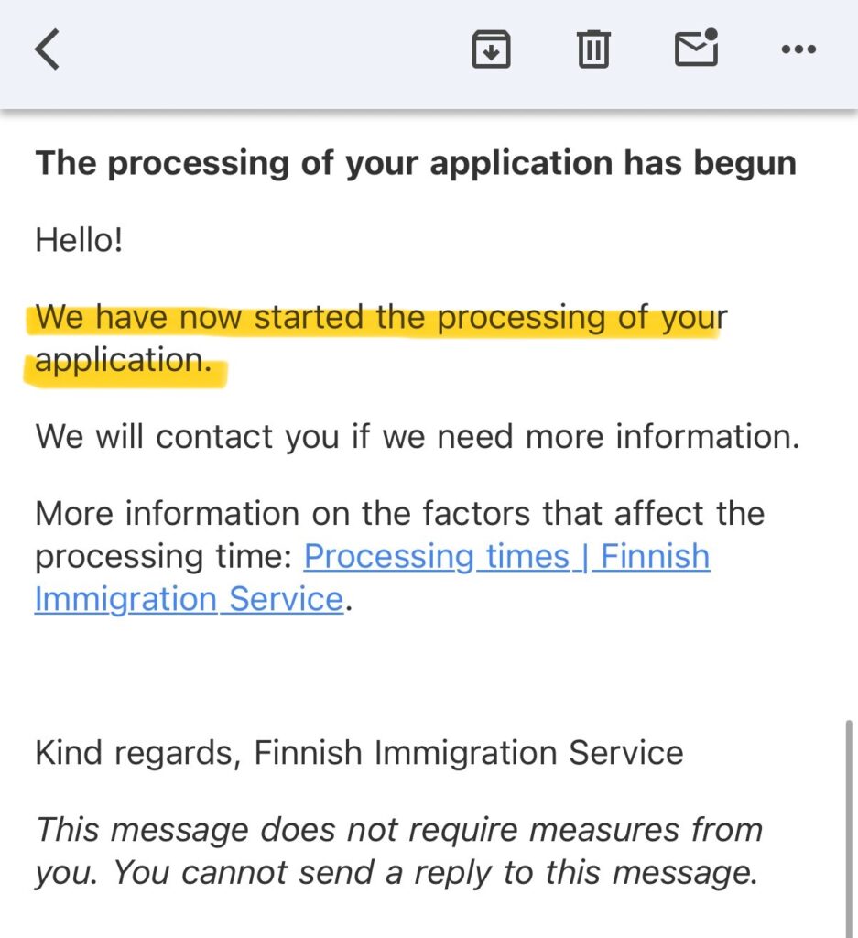The image size is (858, 938).
Task: Mark the email as unread
Action: (696, 49)
